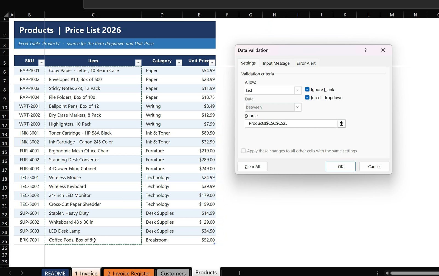Image resolution: width=439 pixels, height=276 pixels.
Task: Select column D header
Action: 162,15
